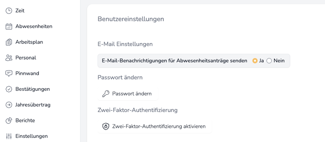Click the key icon for password change
The height and width of the screenshot is (142, 325).
click(106, 94)
